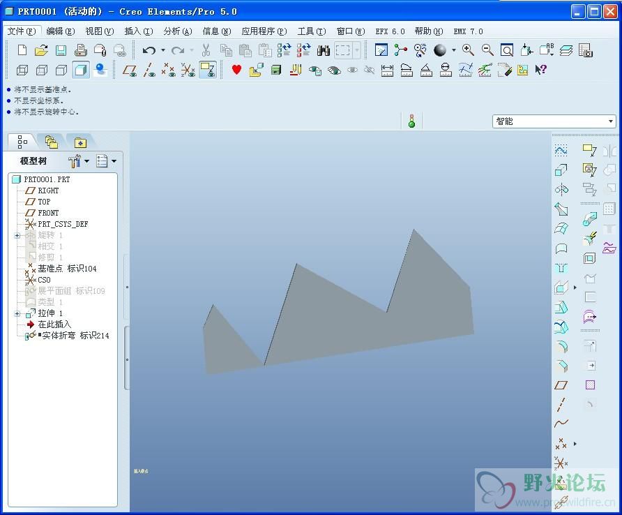This screenshot has width=622, height=515.
Task: Toggle coordinate systems display
Action: pos(188,70)
